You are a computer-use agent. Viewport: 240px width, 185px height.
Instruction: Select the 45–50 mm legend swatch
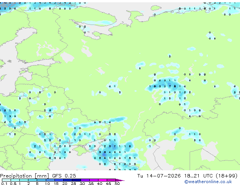click(x=111, y=180)
